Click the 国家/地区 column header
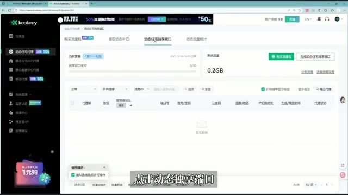This screenshot has width=348, height=195. 242,103
